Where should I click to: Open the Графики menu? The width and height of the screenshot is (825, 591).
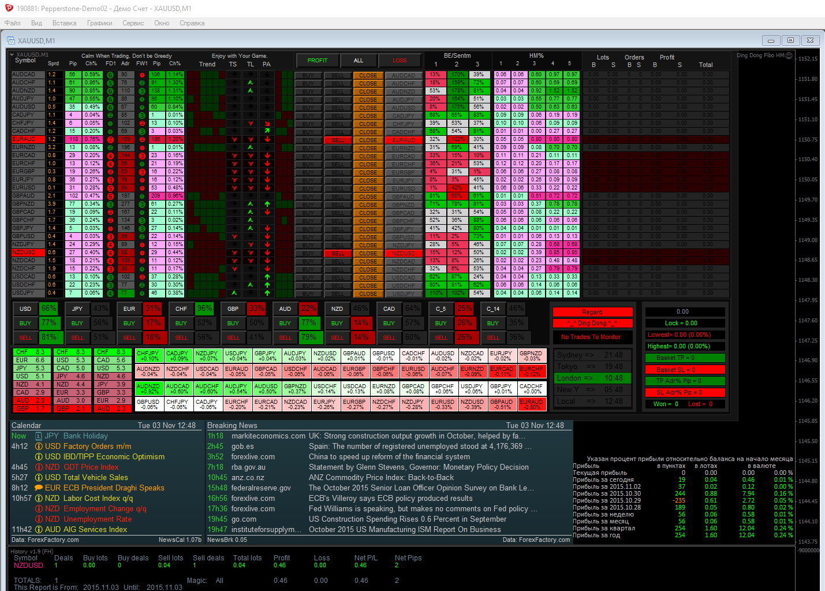point(100,23)
